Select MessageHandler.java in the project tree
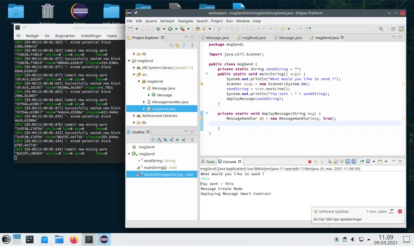This screenshot has width=414, height=246. click(x=170, y=102)
